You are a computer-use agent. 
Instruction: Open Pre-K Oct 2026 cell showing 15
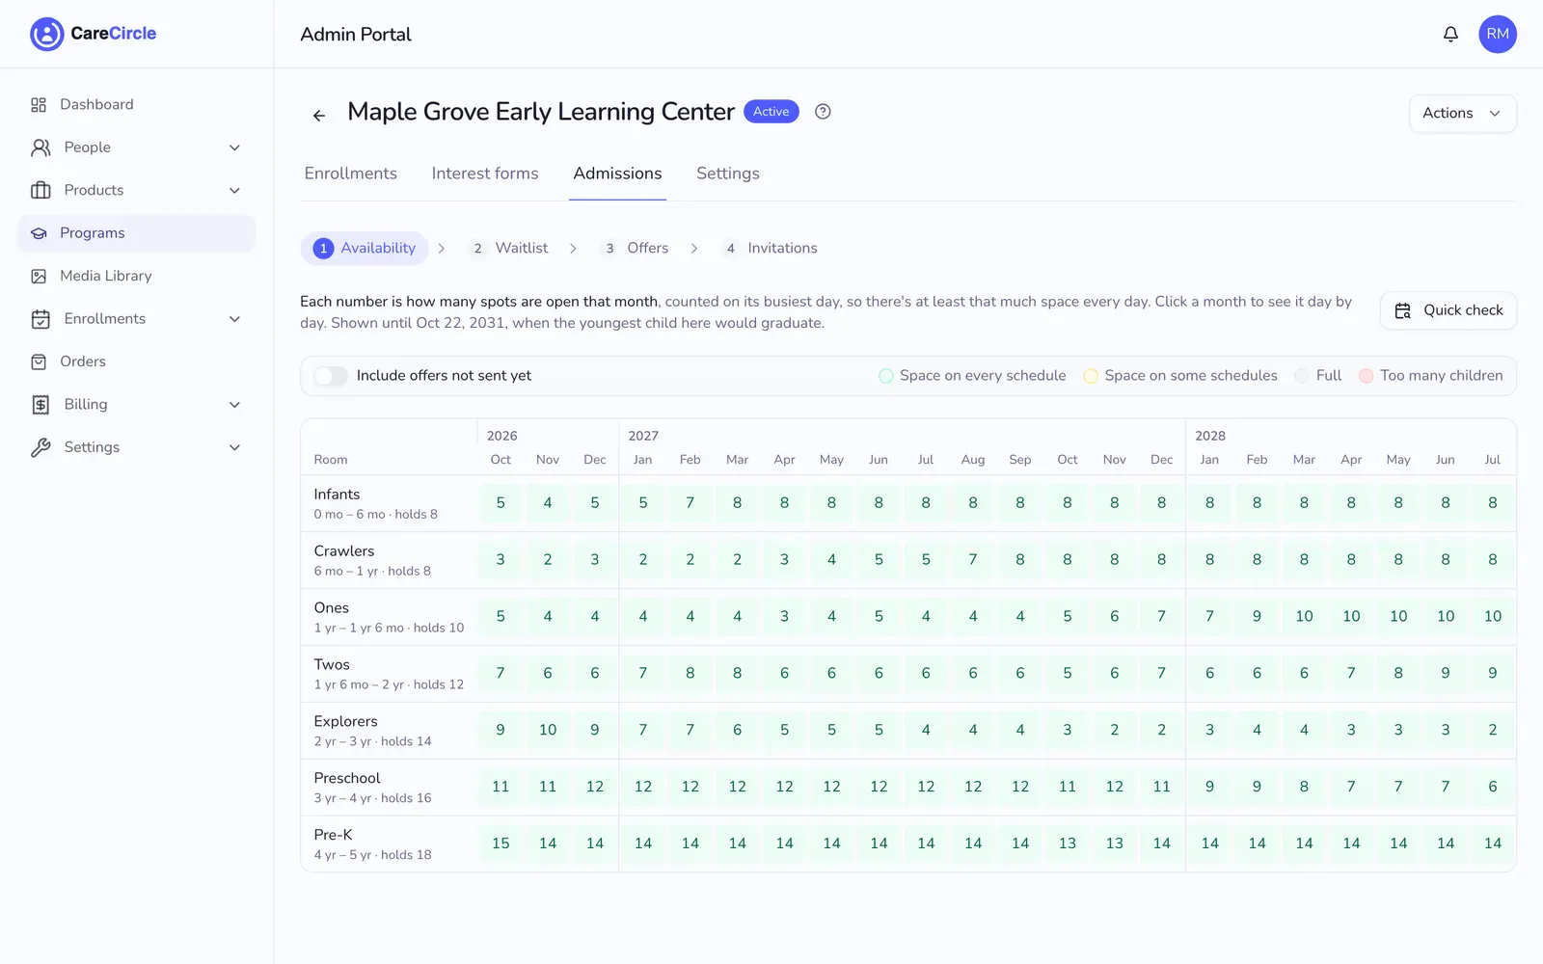(501, 843)
